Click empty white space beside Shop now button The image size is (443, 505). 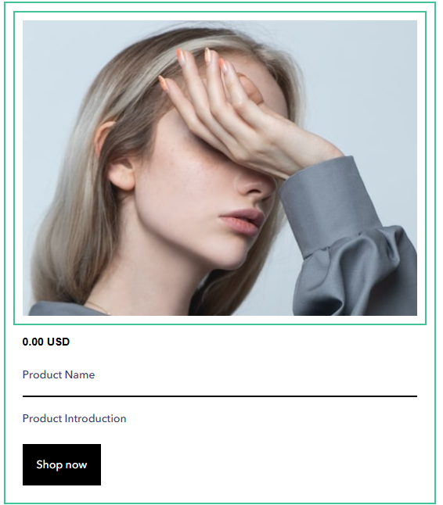258,464
